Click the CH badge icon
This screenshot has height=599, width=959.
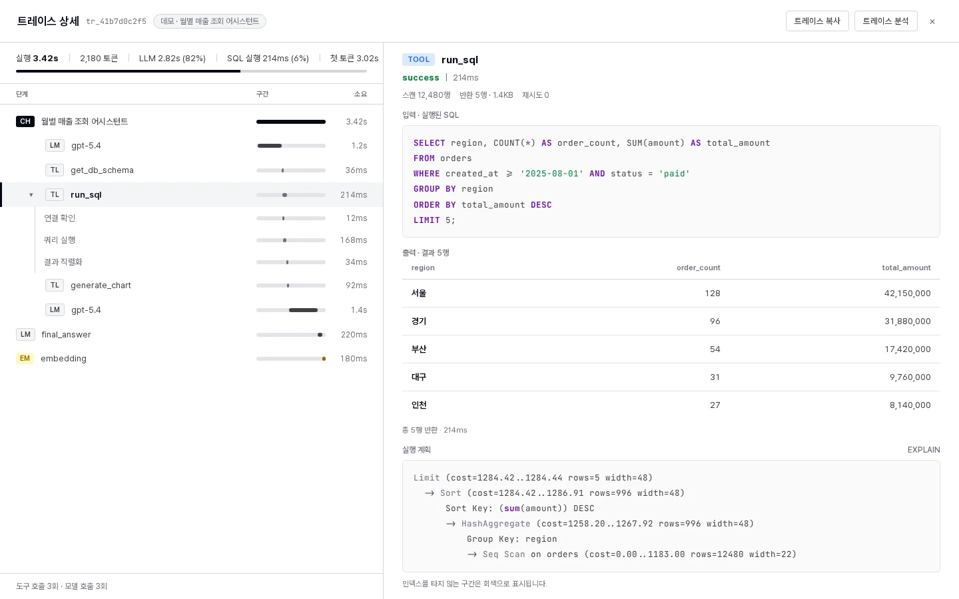coord(25,121)
